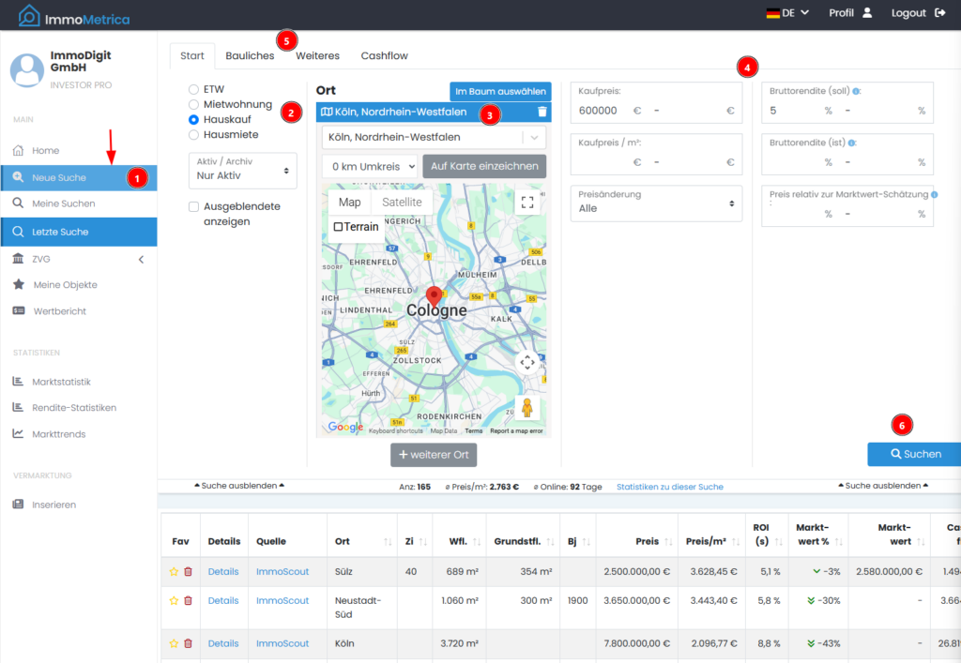Enable the Ausgeblendete anzeigen checkbox
This screenshot has width=961, height=663.
(194, 206)
